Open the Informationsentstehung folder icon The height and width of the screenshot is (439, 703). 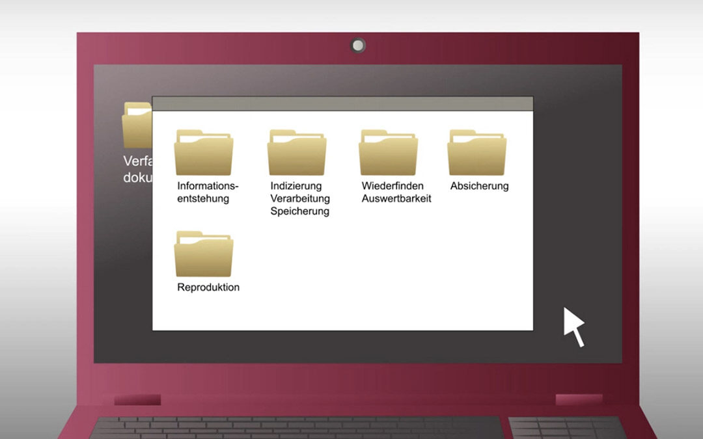[x=204, y=152]
